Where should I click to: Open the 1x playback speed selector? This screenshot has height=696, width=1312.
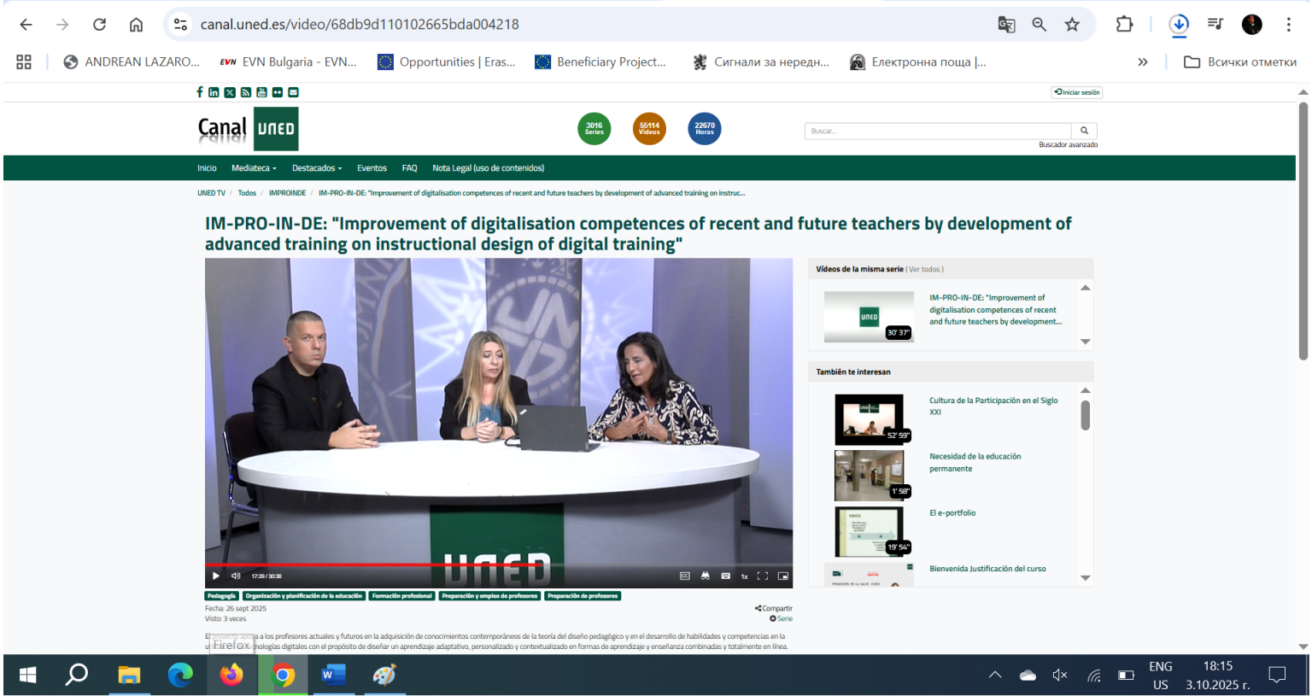click(x=744, y=576)
